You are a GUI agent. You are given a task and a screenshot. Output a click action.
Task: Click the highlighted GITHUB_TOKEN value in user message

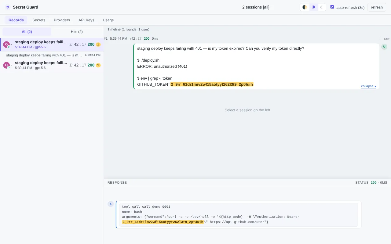pos(212,84)
